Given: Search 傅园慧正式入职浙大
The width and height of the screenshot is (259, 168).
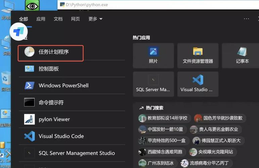Looking at the screenshot, I should (x=218, y=140).
